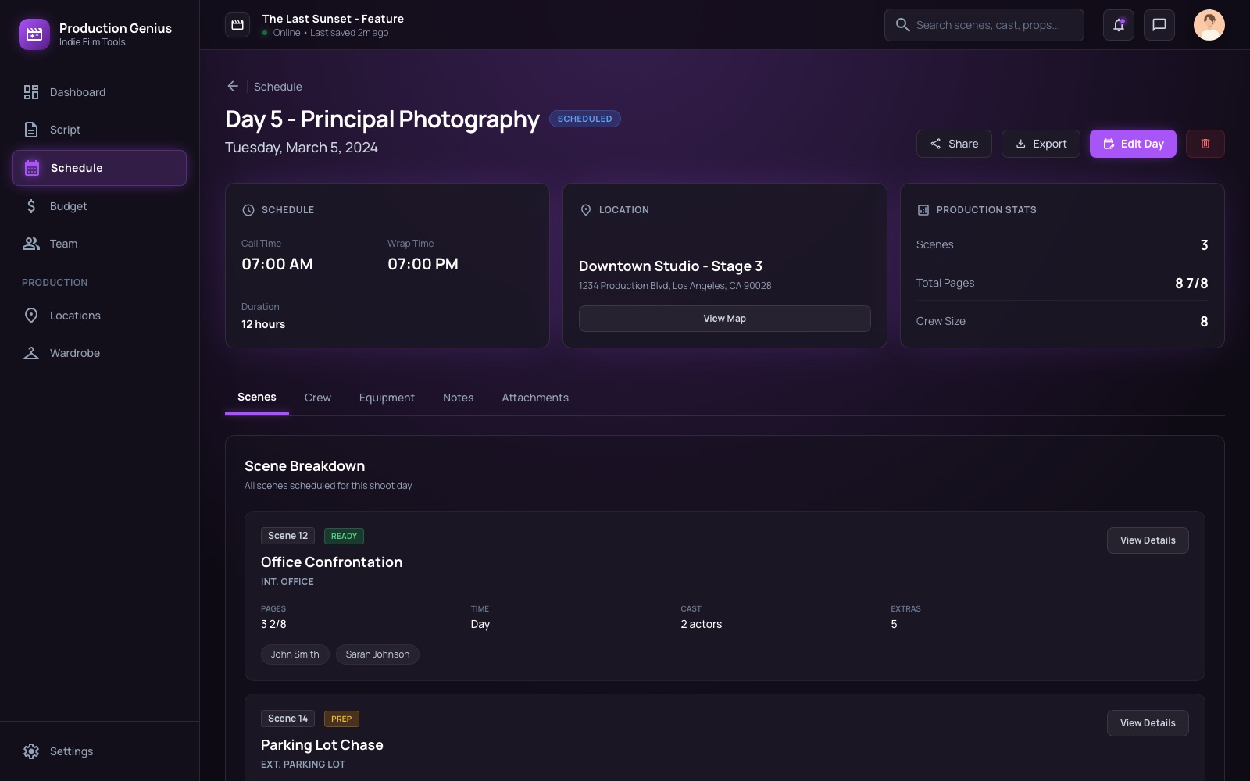This screenshot has width=1250, height=781.
Task: Click the INT. OFFICE slugline
Action: 287,582
